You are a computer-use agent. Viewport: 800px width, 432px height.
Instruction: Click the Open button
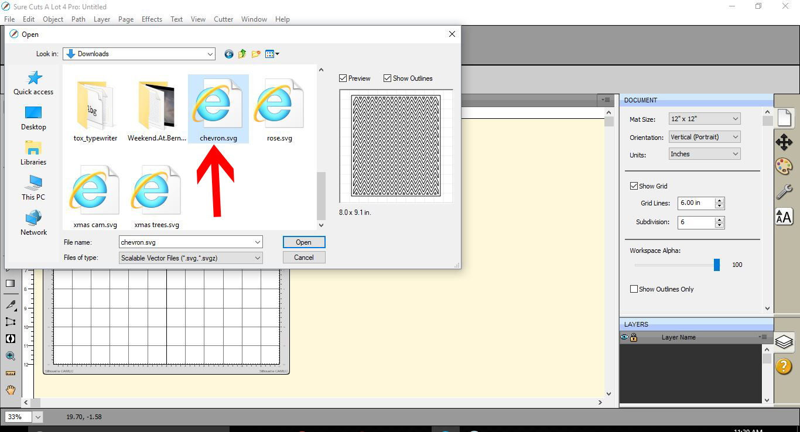coord(304,242)
